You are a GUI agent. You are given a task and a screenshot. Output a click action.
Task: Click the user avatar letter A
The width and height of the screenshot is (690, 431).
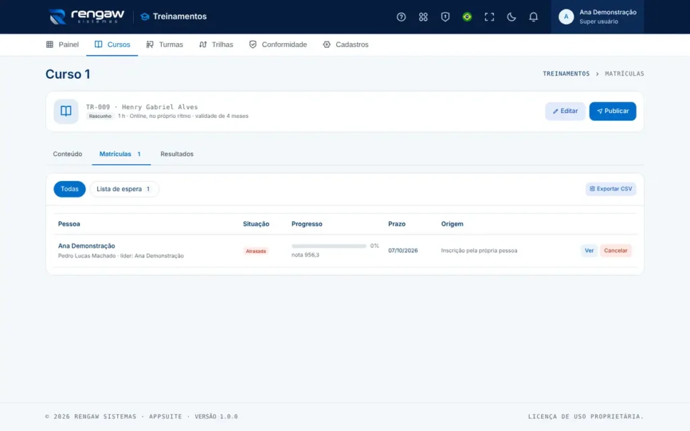566,17
